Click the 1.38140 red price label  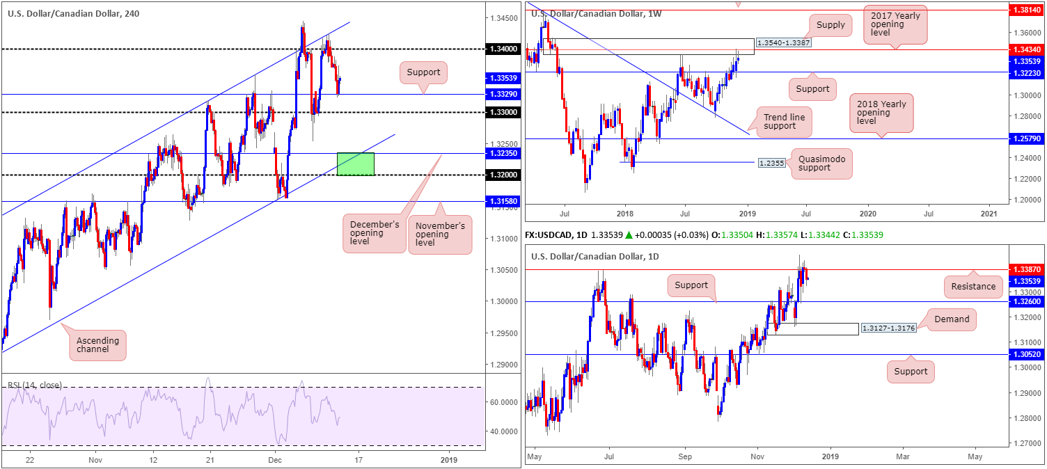[1028, 11]
